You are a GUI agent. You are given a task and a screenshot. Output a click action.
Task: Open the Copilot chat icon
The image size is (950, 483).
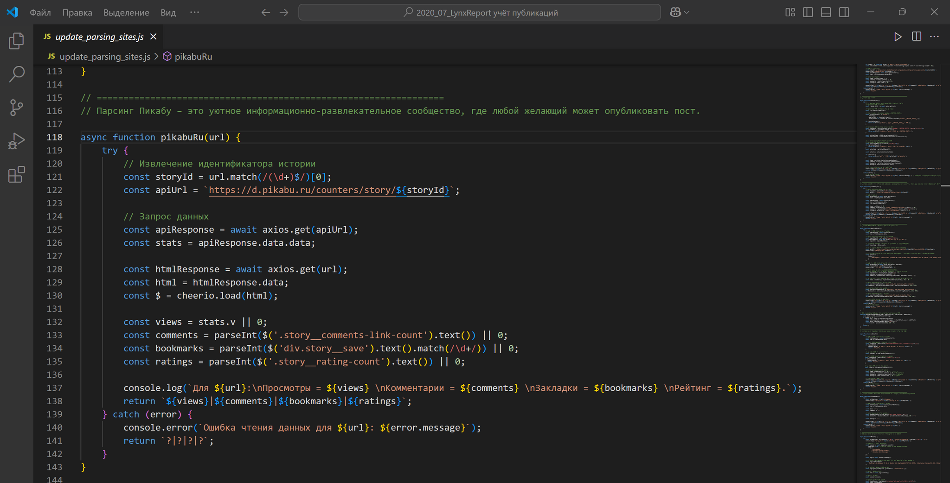point(675,13)
